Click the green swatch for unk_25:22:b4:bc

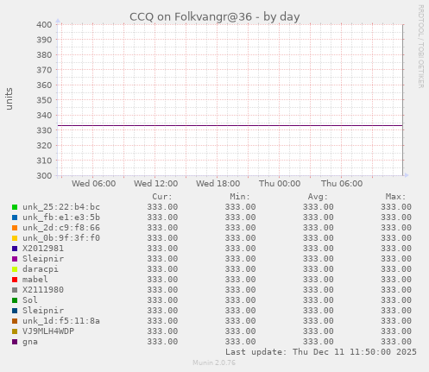pos(15,207)
